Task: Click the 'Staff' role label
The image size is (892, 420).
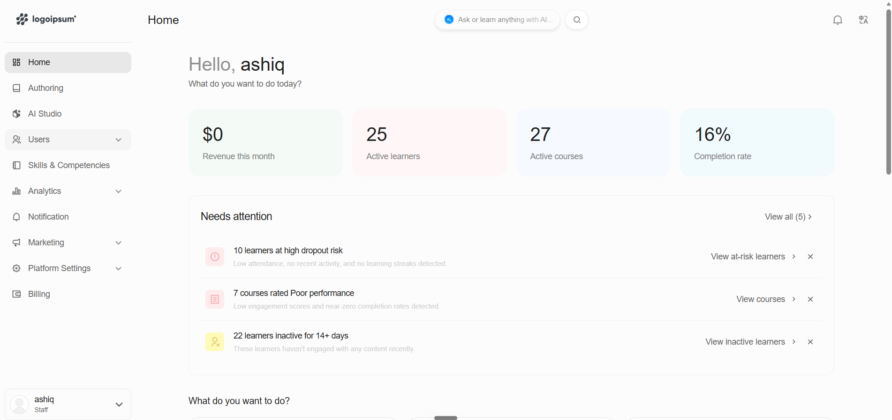Action: (x=41, y=410)
